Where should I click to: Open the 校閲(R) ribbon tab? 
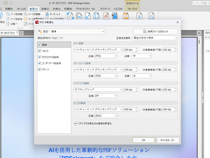pyautogui.click(x=68, y=9)
